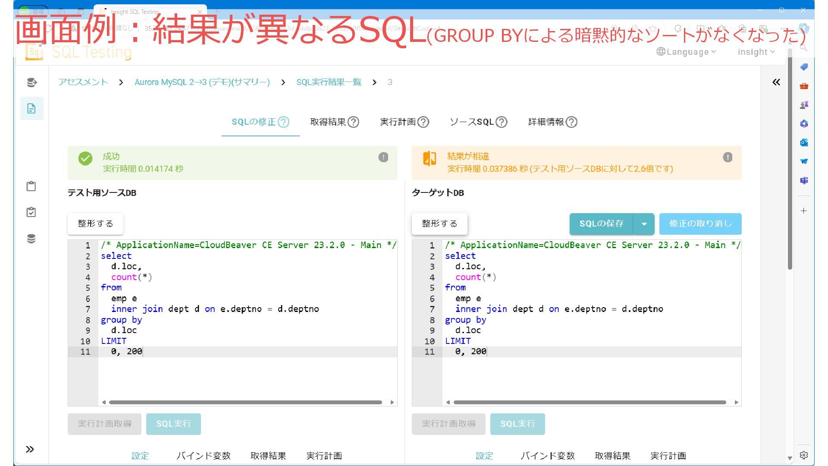Click the database stack icon in sidebar
828x466 pixels.
click(x=31, y=239)
